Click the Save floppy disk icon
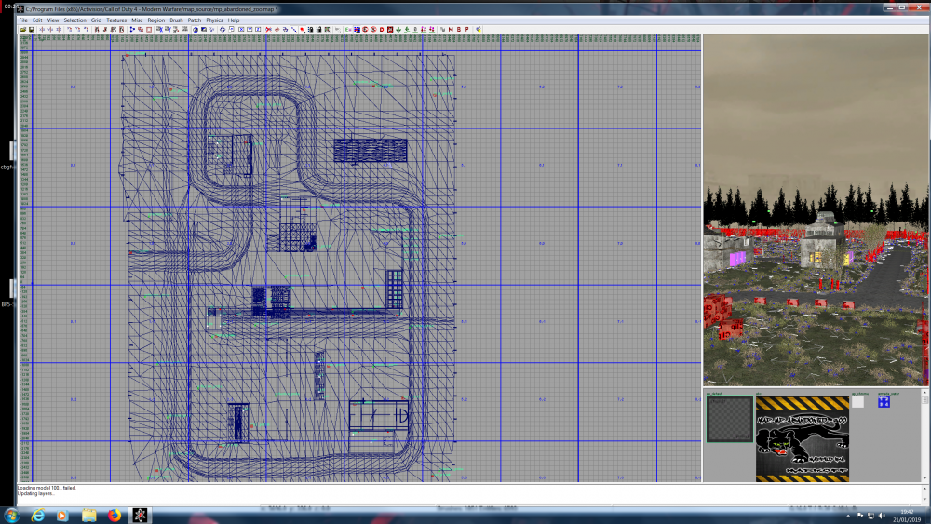931x524 pixels. coord(32,30)
